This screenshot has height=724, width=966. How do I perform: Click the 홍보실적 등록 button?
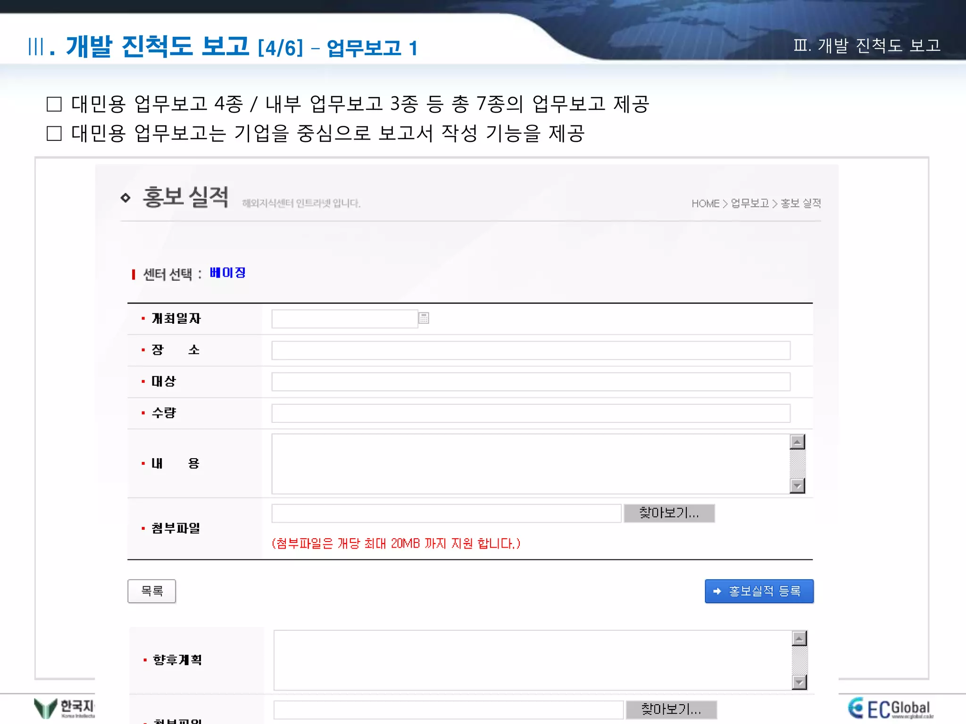coord(759,591)
